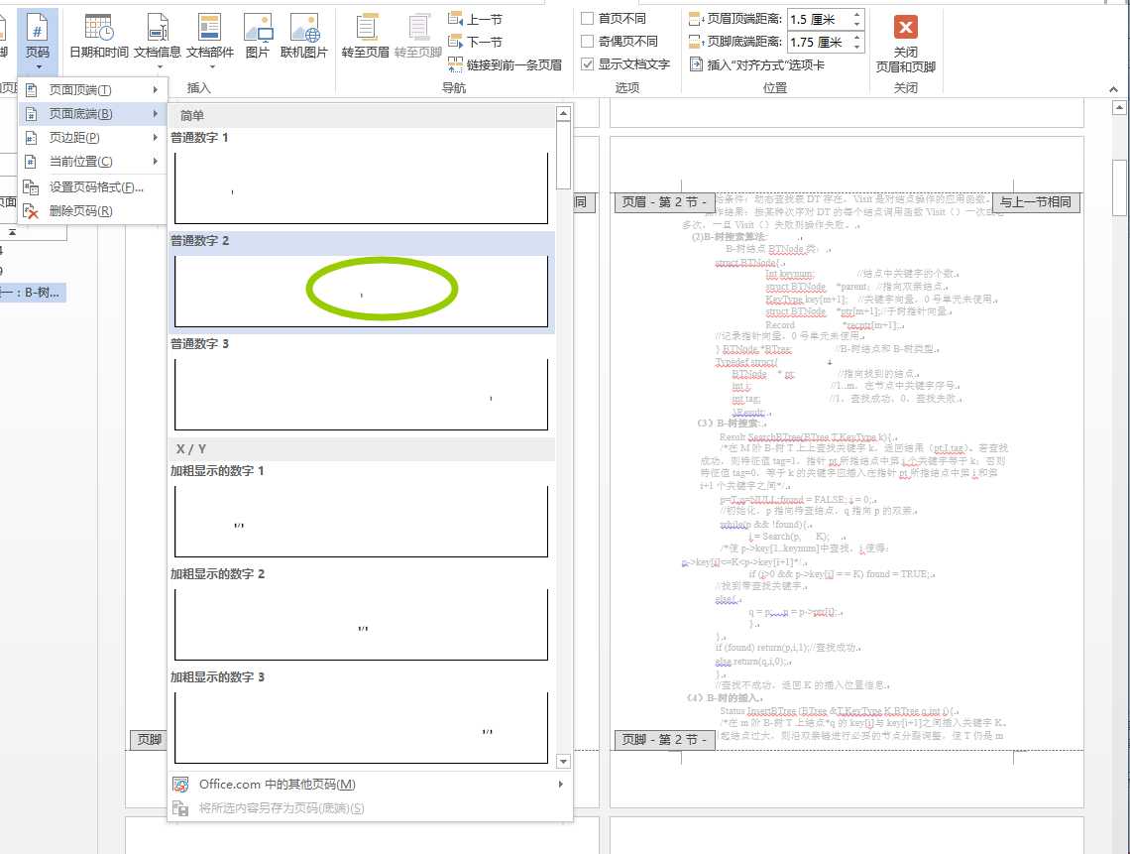Click the Office.com page numbers icon

tap(180, 784)
